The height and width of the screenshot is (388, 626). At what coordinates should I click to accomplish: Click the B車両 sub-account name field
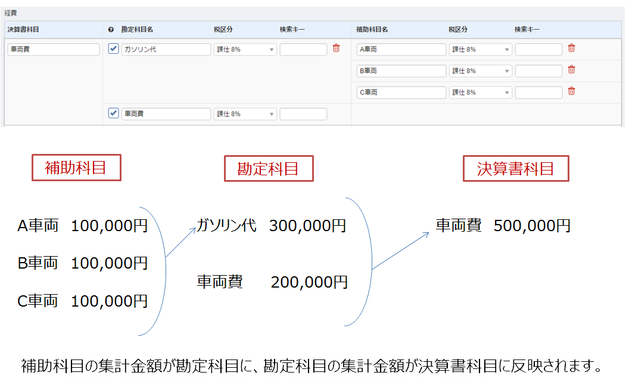[401, 71]
